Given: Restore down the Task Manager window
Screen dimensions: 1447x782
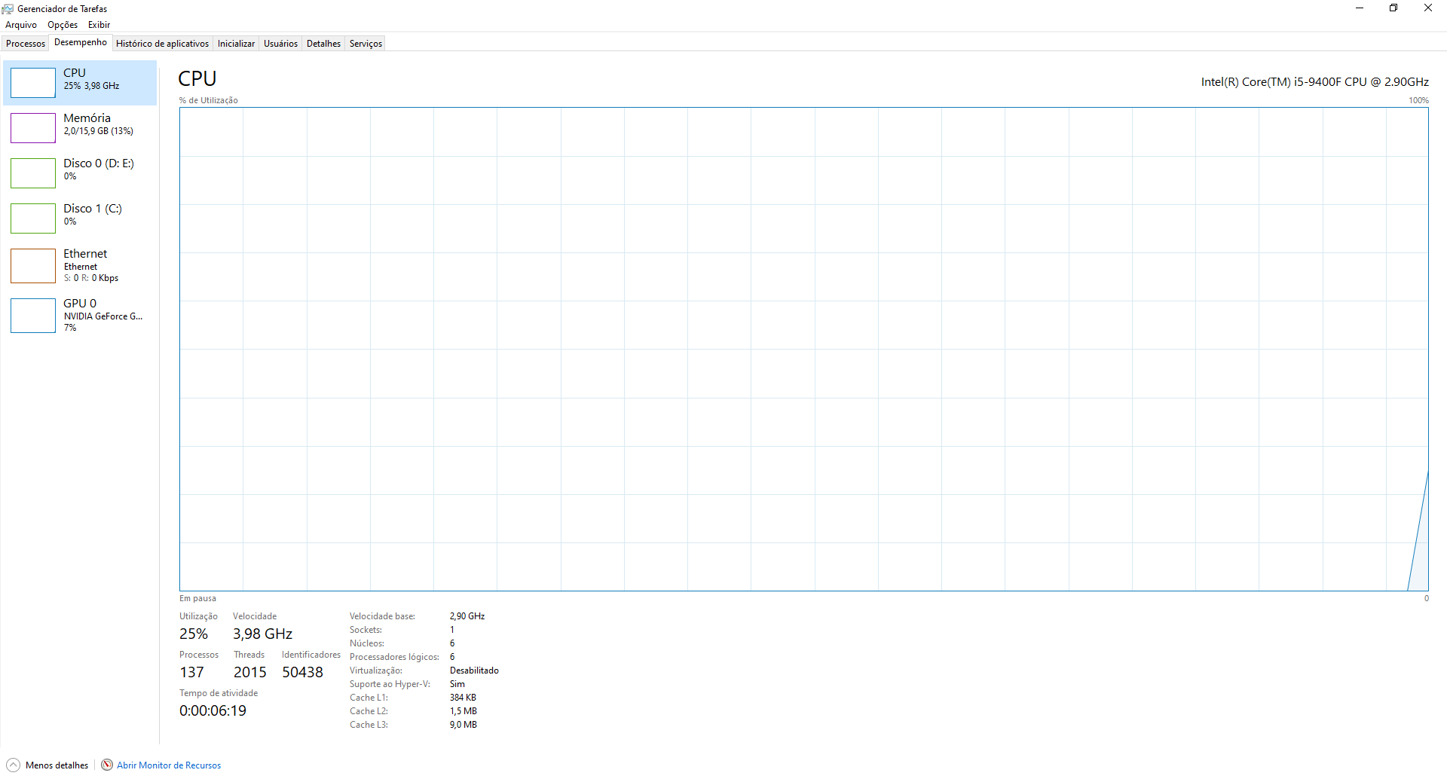Looking at the screenshot, I should coord(1393,8).
